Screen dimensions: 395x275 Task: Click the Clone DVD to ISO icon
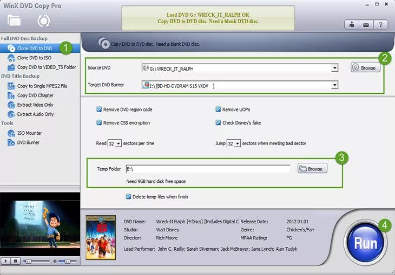click(x=11, y=58)
